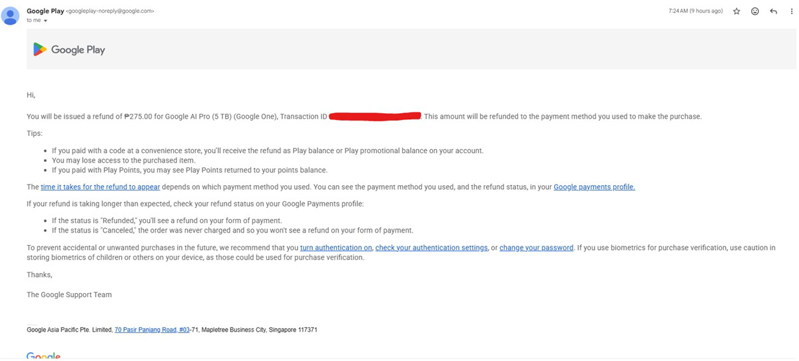
Task: Click the bullet about status "Refunded,"
Action: coord(167,220)
